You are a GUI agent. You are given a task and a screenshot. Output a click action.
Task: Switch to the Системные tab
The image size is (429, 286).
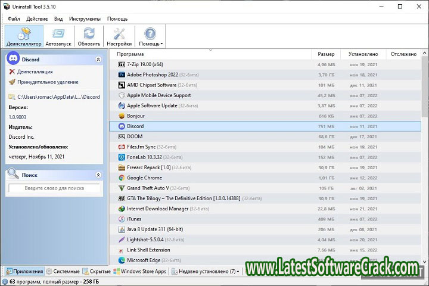click(63, 271)
